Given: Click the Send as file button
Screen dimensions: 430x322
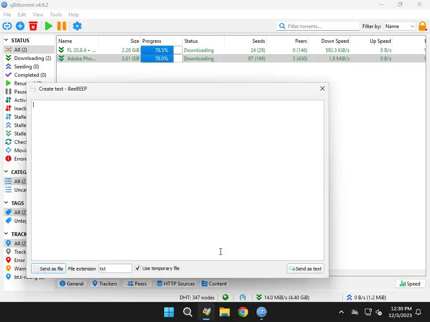Looking at the screenshot, I should 49,269.
